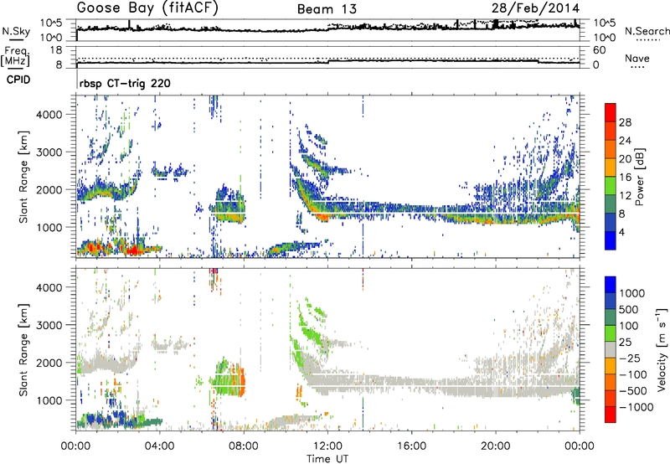The height and width of the screenshot is (464, 670).
Task: Click the '-25' value on Velocity colorbar
Action: 630,358
